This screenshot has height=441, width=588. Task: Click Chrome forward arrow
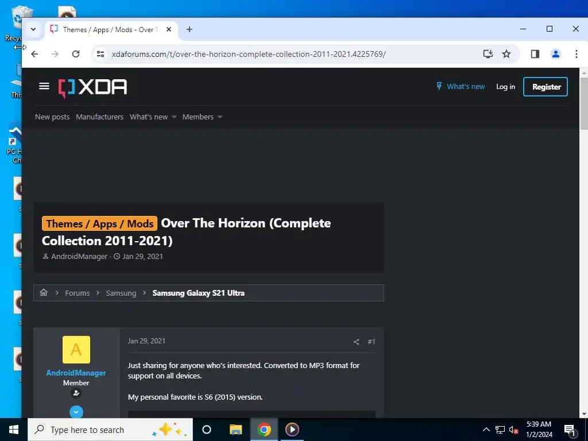click(x=55, y=54)
